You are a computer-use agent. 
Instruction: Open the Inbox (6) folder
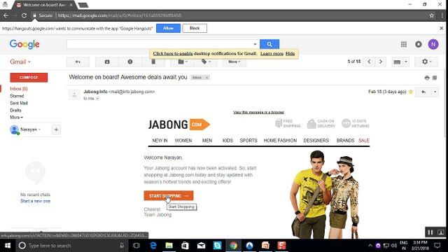pyautogui.click(x=19, y=89)
